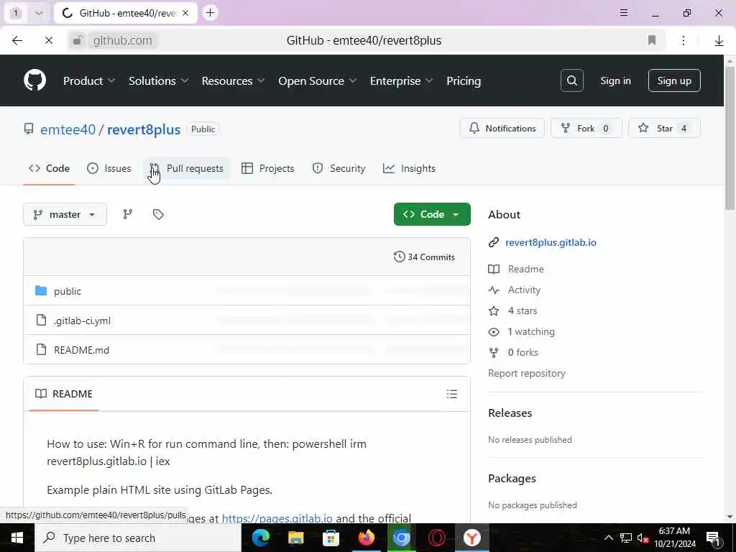Open the emtee40 owner link
The width and height of the screenshot is (736, 552).
[68, 129]
